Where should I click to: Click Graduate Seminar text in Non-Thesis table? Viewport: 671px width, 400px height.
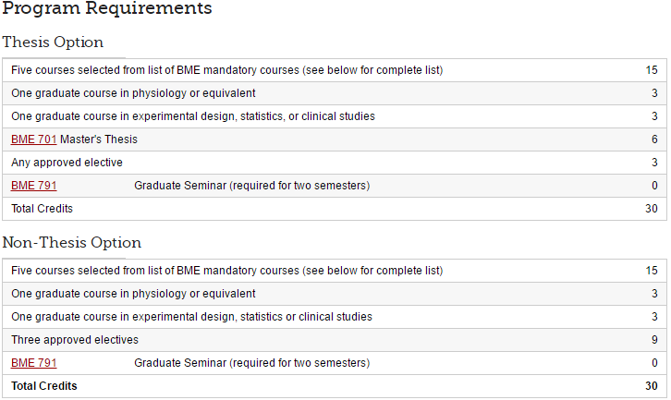pyautogui.click(x=251, y=363)
